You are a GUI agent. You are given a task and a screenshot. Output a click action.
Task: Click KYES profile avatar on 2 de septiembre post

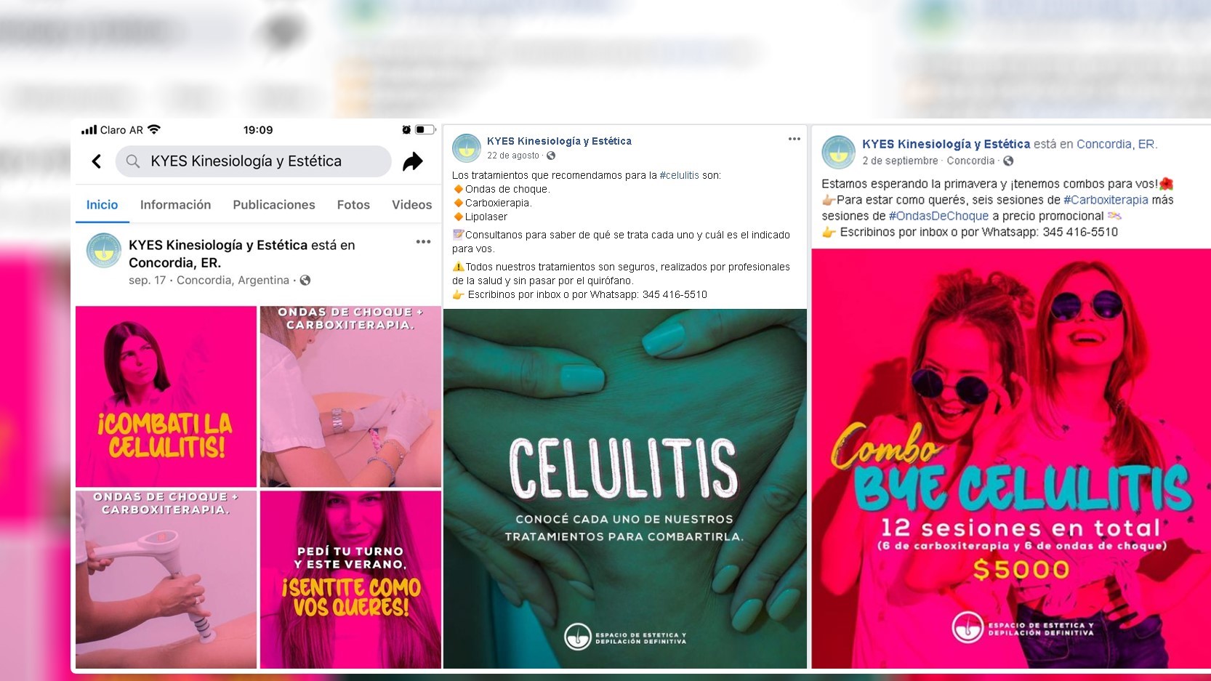coord(838,152)
